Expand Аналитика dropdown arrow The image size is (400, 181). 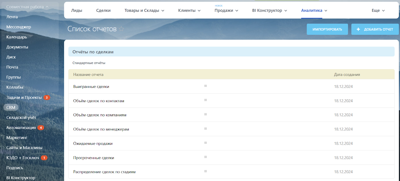(x=326, y=11)
